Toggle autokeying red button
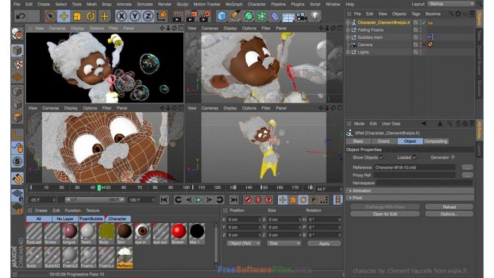 (x=258, y=200)
